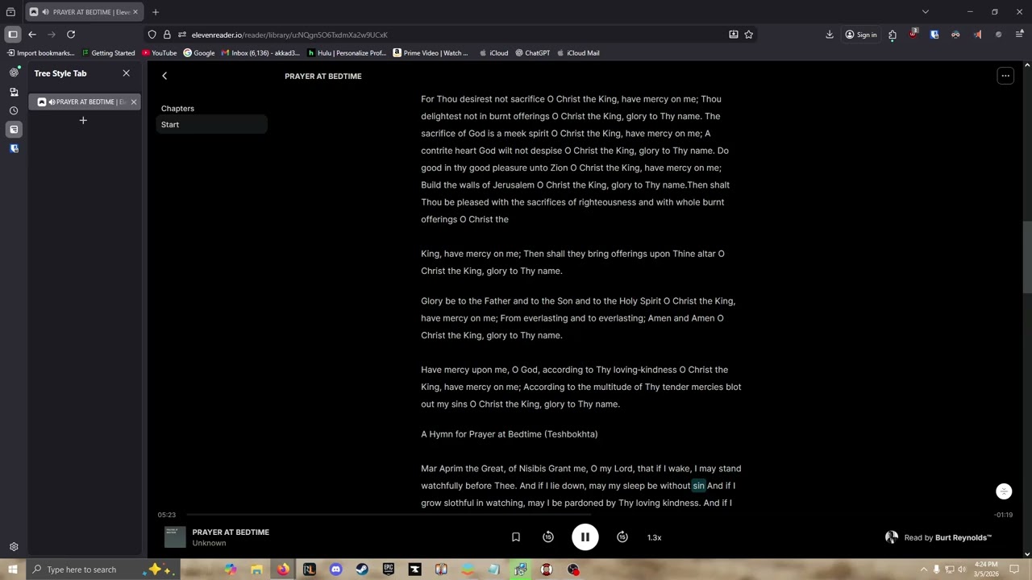This screenshot has height=580, width=1032.
Task: Show hidden system tray icons
Action: 924,570
